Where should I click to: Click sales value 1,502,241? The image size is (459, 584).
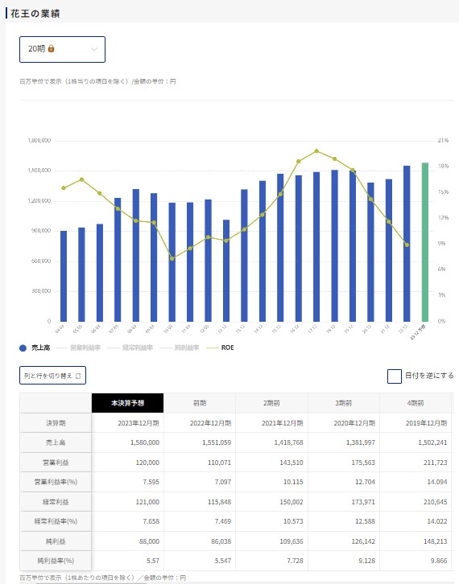(432, 442)
